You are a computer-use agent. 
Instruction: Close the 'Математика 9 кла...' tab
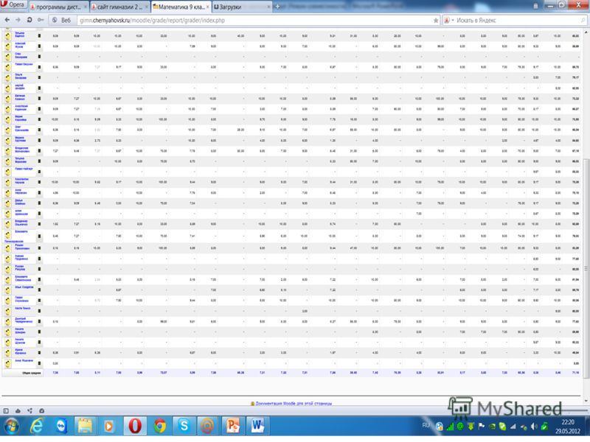[x=207, y=7]
